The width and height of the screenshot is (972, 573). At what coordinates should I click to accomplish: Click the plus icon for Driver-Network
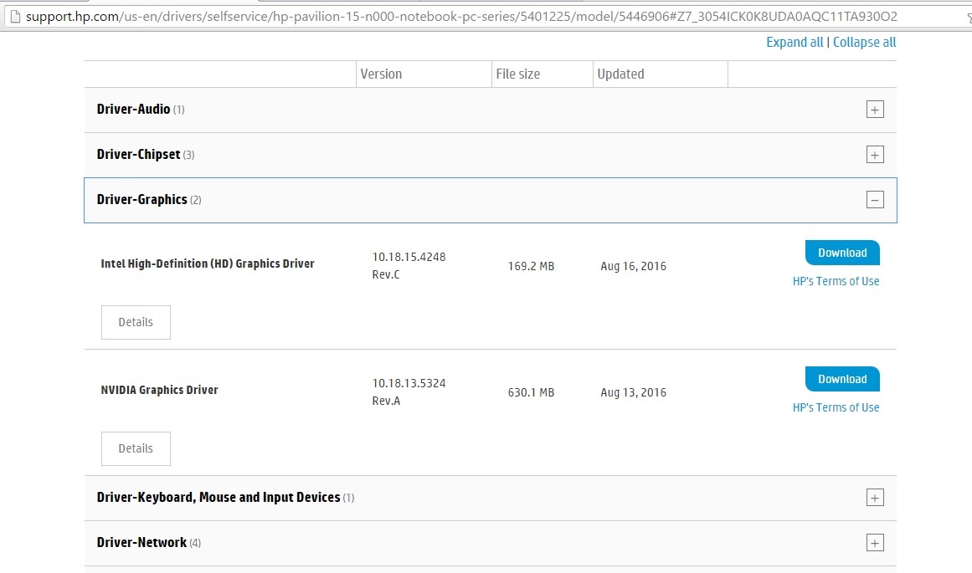tap(875, 543)
